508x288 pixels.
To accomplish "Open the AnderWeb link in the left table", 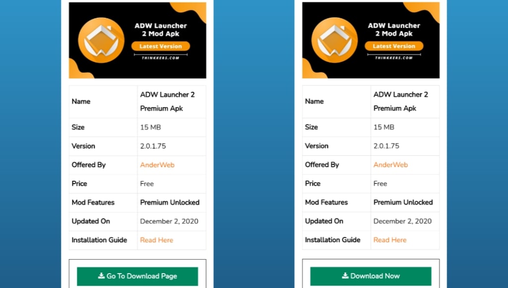I will pyautogui.click(x=157, y=165).
